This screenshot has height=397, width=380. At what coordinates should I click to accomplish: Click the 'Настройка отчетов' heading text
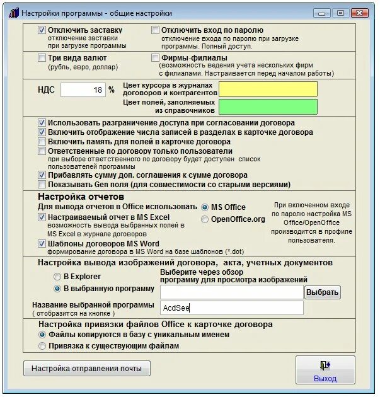[81, 197]
